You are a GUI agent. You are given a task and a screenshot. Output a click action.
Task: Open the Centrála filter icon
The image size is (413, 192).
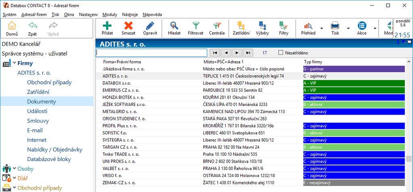point(217,25)
